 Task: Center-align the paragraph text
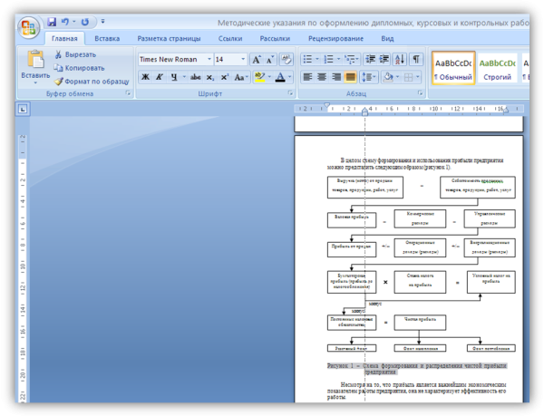(x=322, y=77)
